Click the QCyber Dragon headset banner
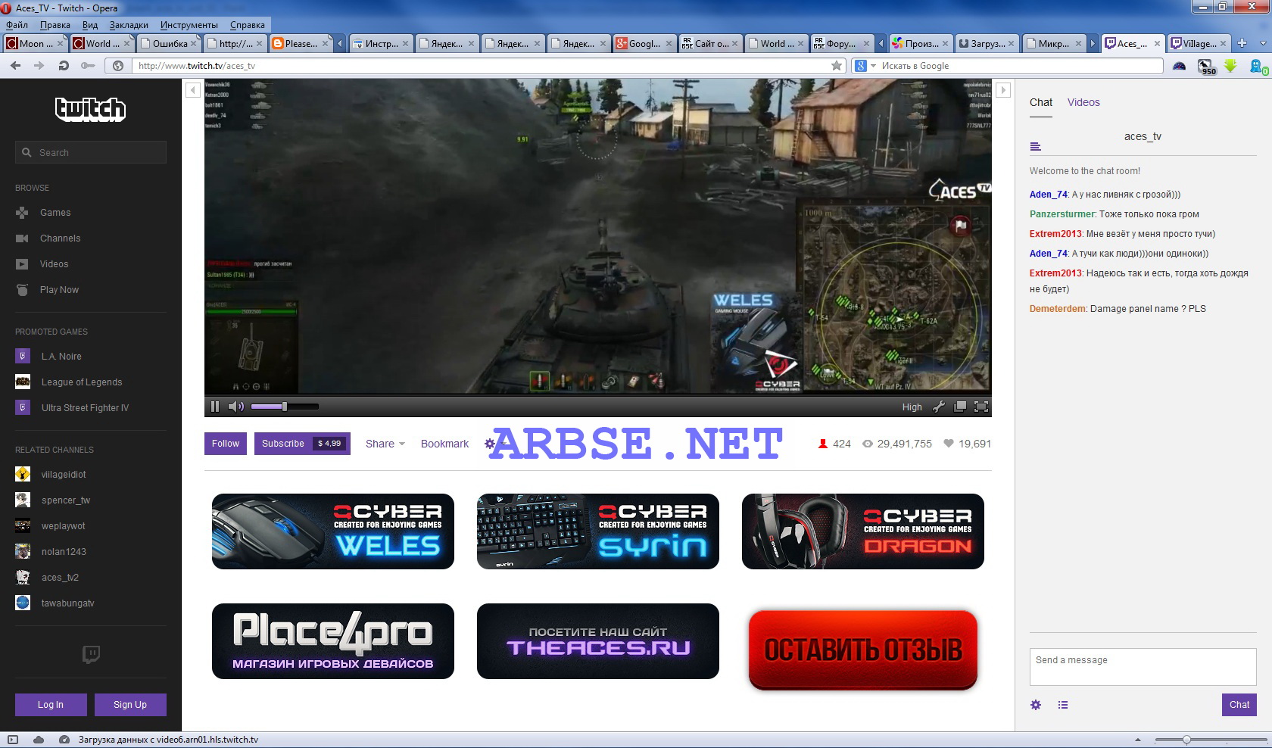The image size is (1272, 748). [863, 531]
